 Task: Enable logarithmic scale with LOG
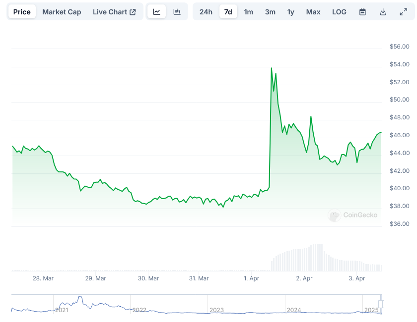(x=339, y=11)
